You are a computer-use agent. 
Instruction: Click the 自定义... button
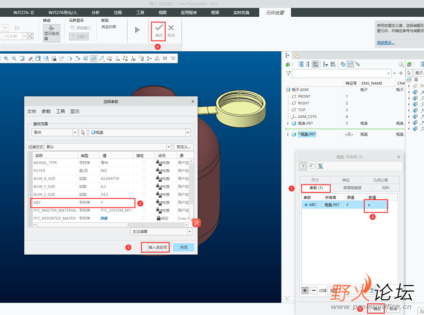183,147
